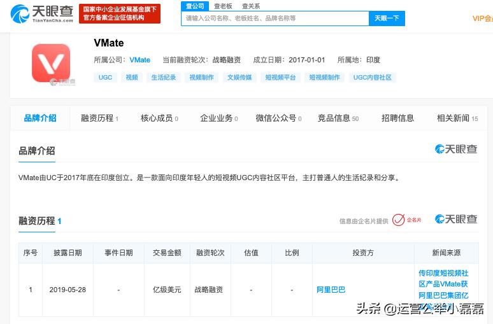
Task: Switch to the 企业业务 tab
Action: (219, 118)
